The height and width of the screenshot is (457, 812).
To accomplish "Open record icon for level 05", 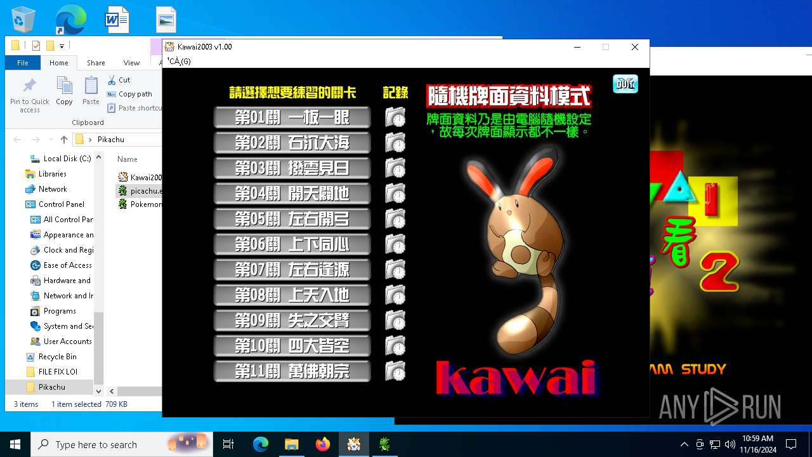I will pos(395,219).
